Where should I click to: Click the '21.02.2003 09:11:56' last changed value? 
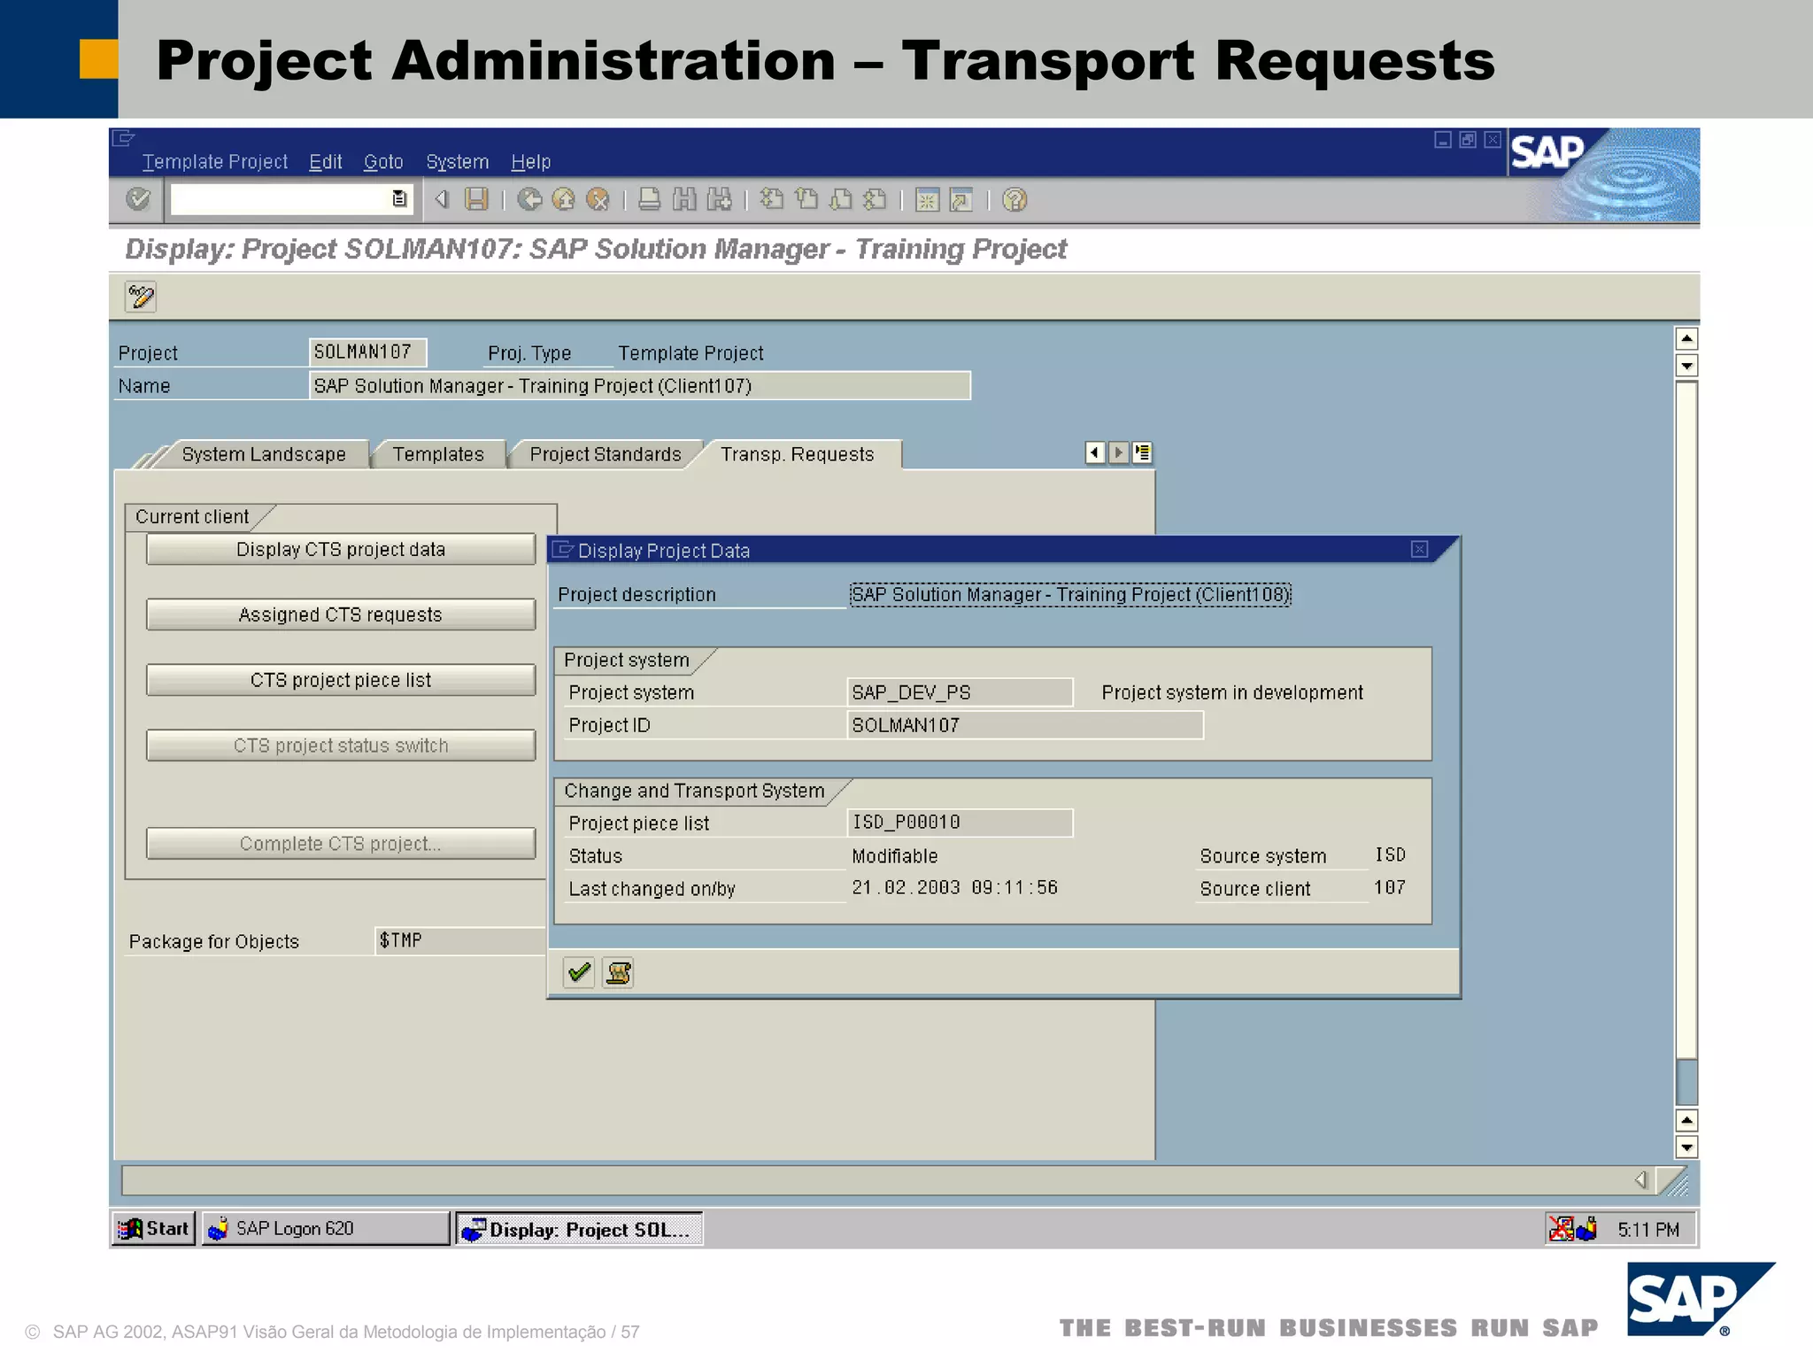[x=954, y=888]
